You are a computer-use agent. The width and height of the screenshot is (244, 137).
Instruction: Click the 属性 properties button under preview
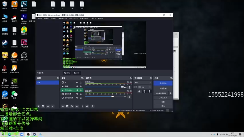click(x=67, y=73)
